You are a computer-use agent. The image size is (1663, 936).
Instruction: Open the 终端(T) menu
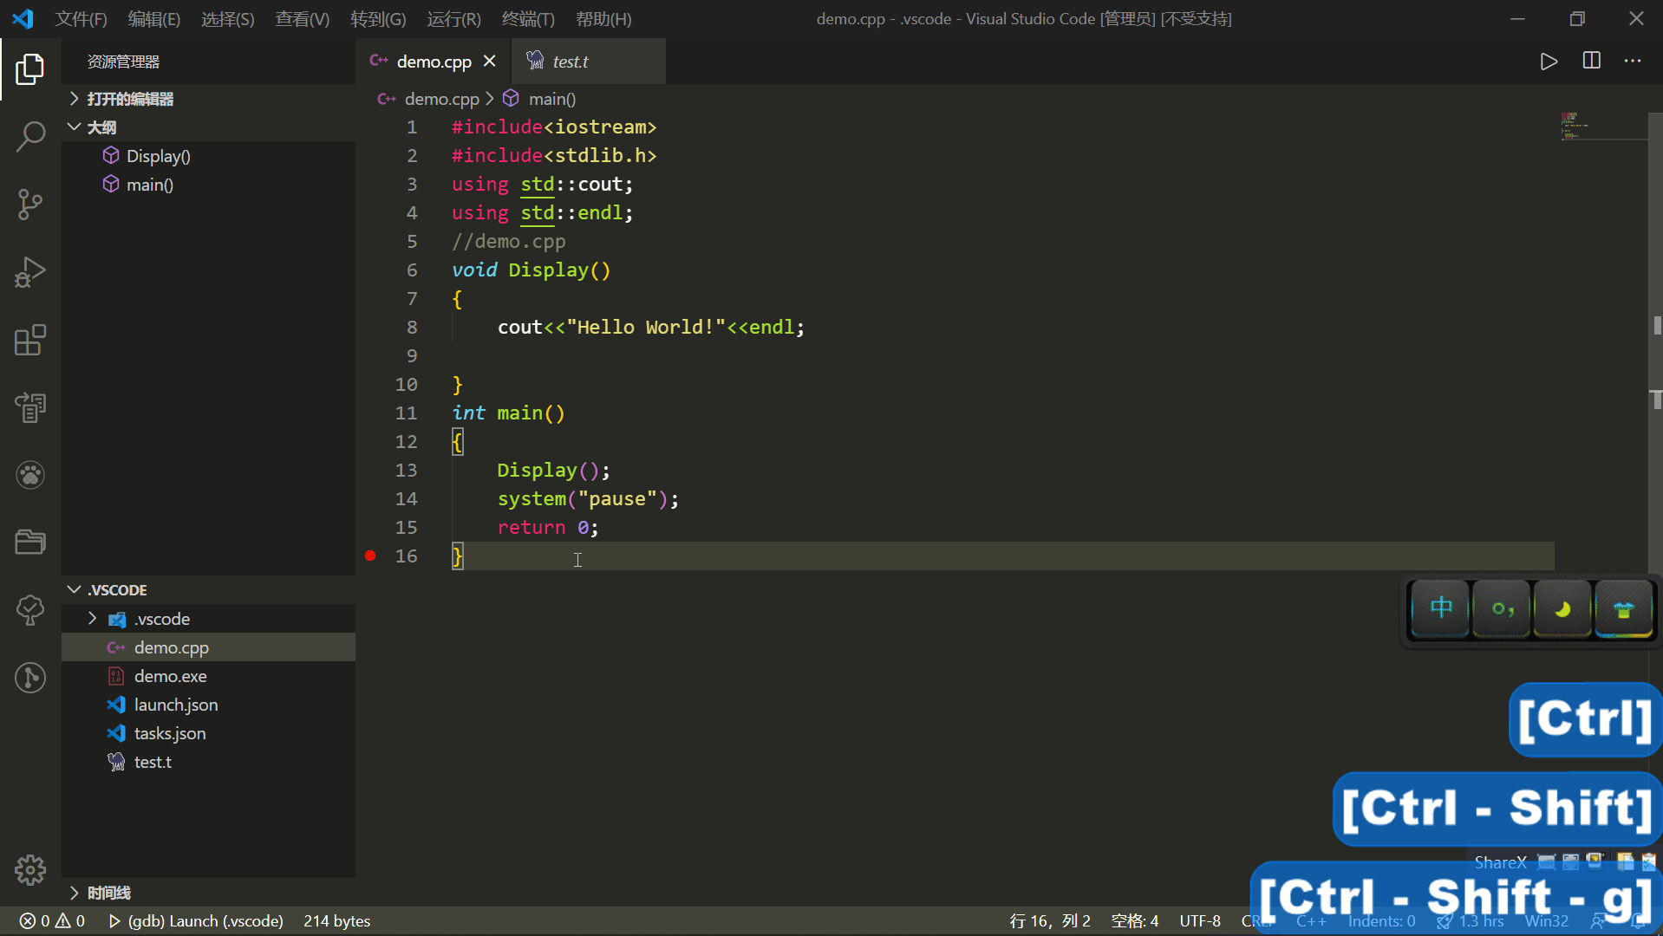click(527, 19)
